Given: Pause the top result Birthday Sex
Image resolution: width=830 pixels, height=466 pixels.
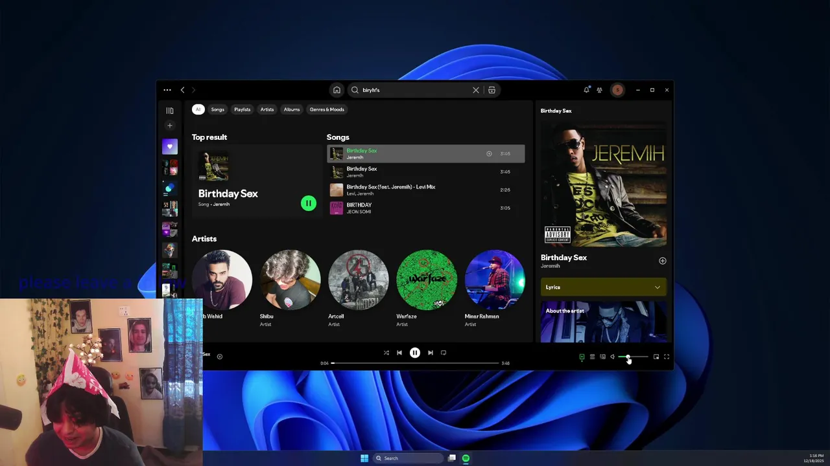Looking at the screenshot, I should pos(309,203).
